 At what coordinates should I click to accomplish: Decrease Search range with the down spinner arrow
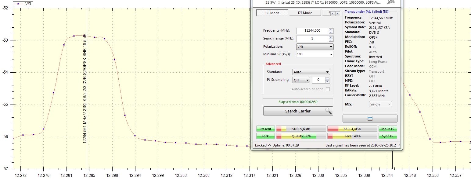(x=331, y=40)
